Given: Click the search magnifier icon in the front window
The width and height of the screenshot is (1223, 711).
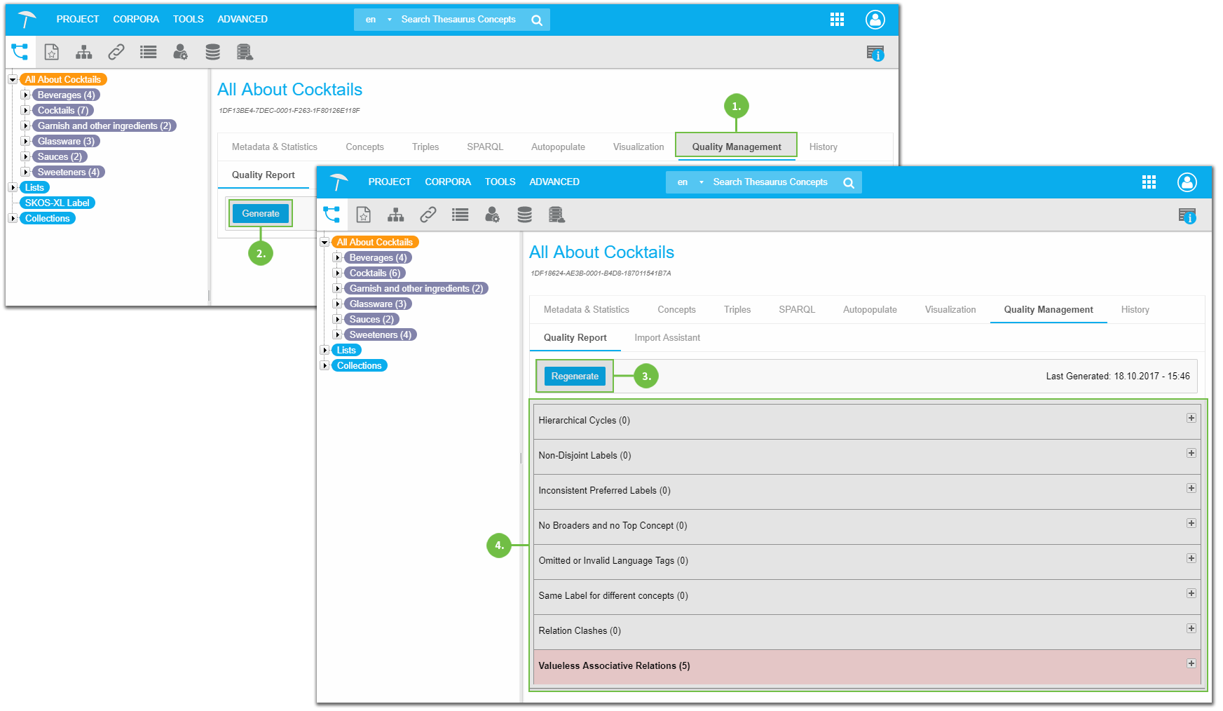Looking at the screenshot, I should [848, 183].
